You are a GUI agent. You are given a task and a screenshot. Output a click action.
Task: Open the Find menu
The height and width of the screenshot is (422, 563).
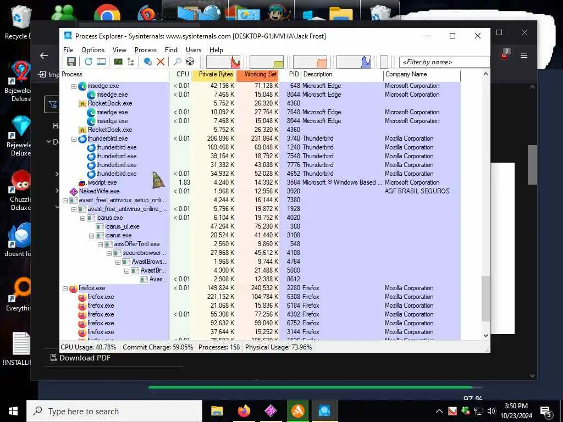click(x=171, y=50)
